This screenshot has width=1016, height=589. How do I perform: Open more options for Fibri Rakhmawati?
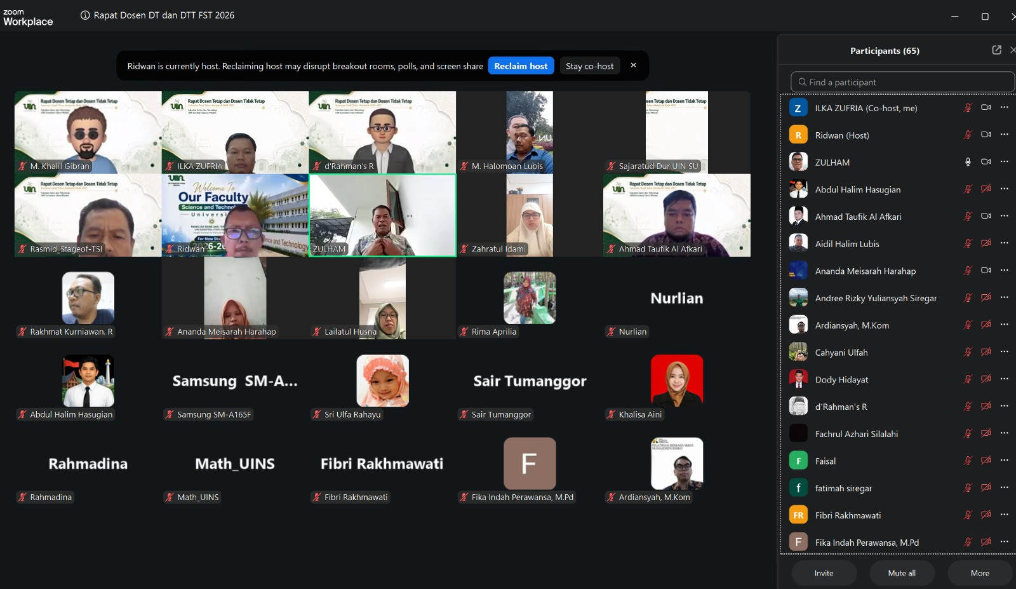[1004, 515]
